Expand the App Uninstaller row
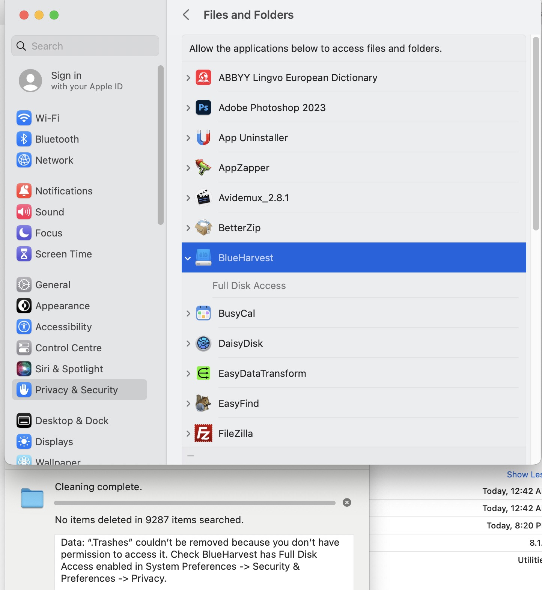 tap(188, 138)
